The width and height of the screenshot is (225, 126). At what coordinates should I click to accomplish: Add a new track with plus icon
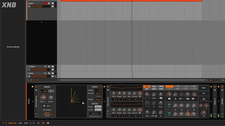pos(41,22)
